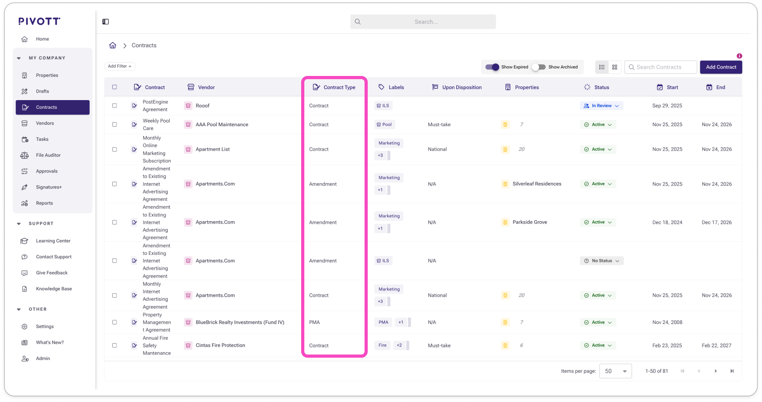
Task: Open Annual Fire Safety Maintenance contract icon
Action: (x=134, y=345)
